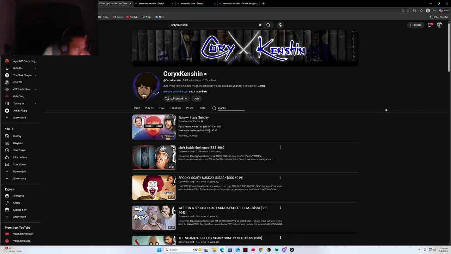Open the channel Live tab
Image resolution: width=451 pixels, height=254 pixels.
click(162, 108)
